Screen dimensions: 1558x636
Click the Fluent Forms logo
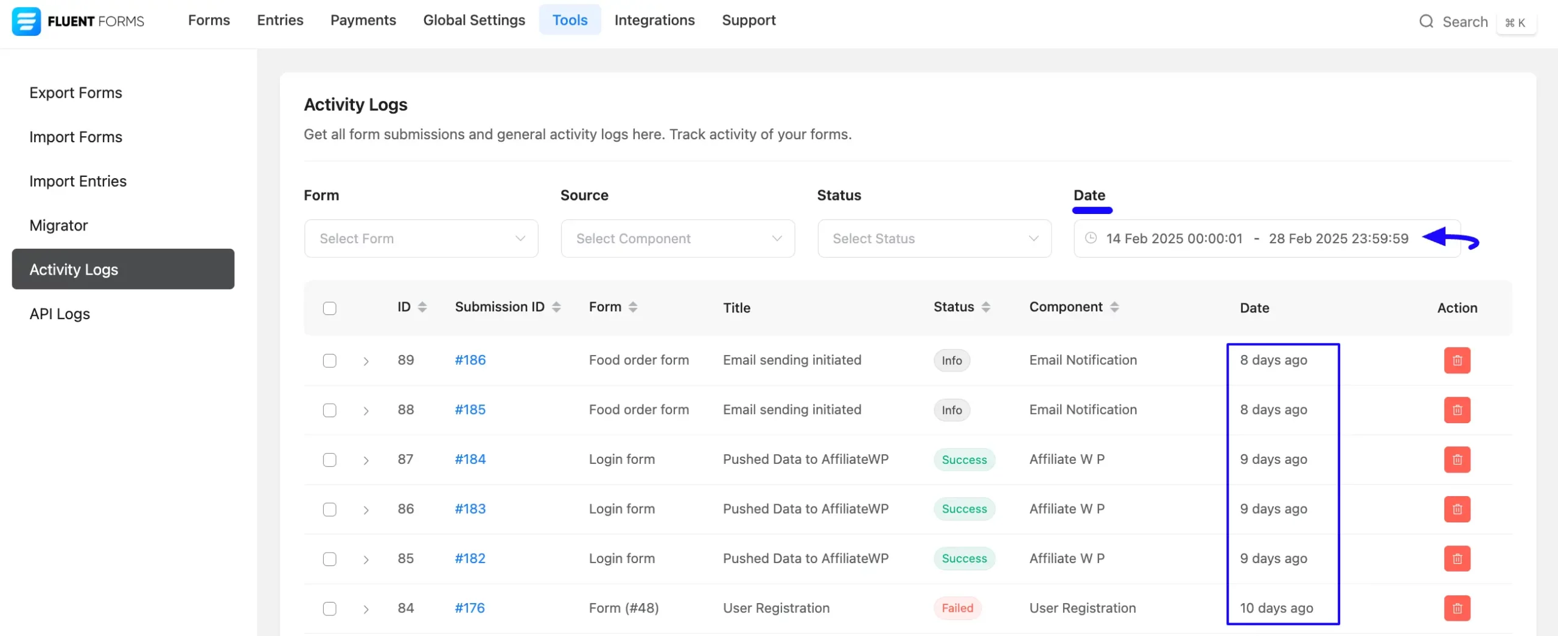point(78,21)
